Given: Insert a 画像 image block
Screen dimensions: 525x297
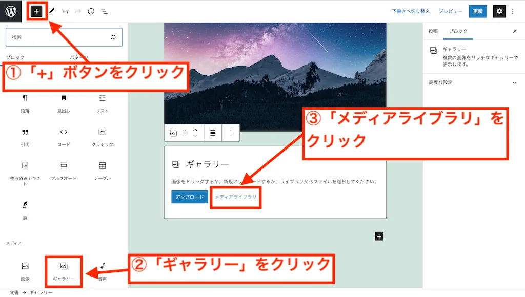Looking at the screenshot, I should tap(25, 271).
